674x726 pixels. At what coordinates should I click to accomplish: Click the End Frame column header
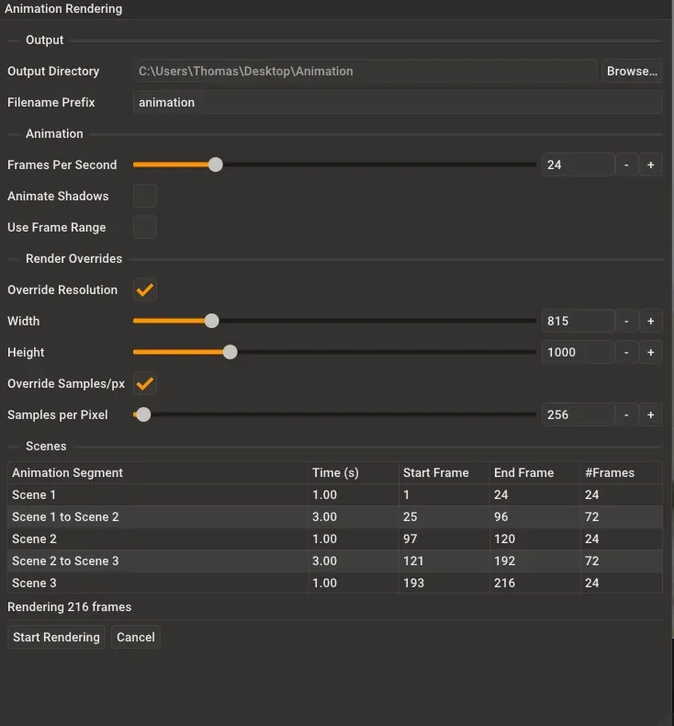tap(534, 472)
